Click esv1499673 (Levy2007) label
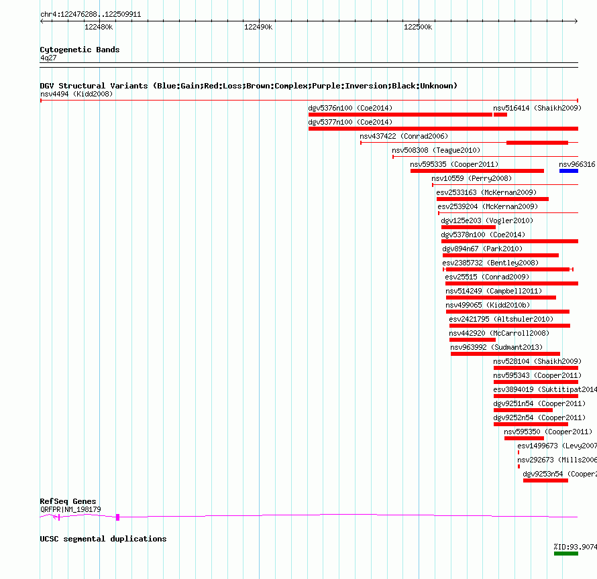The height and width of the screenshot is (579, 597). [557, 446]
